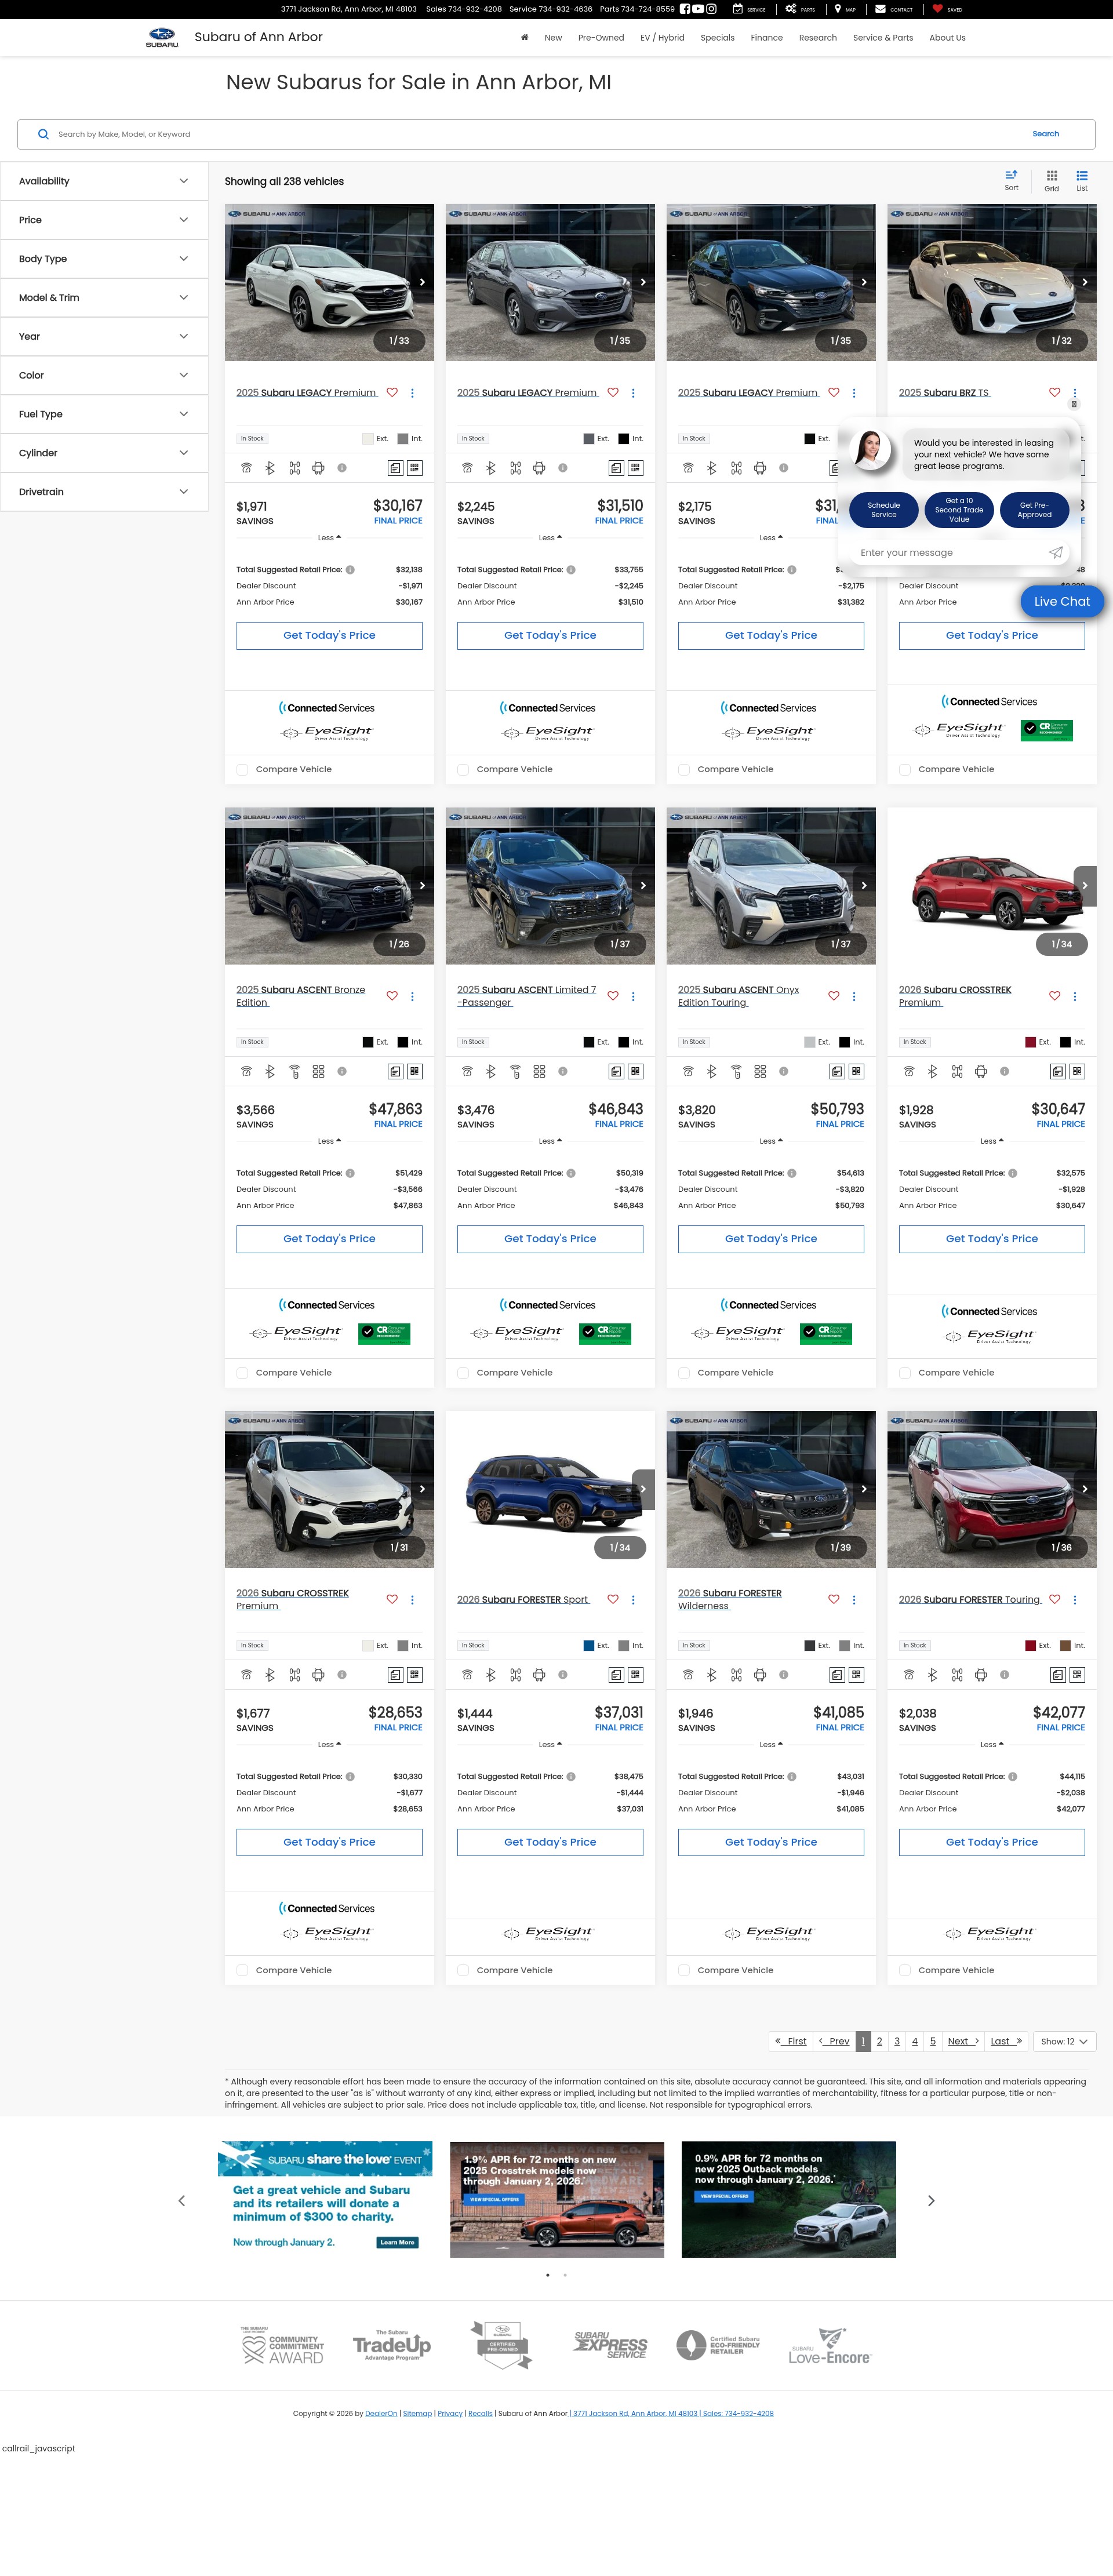Check Compare Vehicle on BRZ tS card
This screenshot has width=1113, height=2576.
coord(905,769)
